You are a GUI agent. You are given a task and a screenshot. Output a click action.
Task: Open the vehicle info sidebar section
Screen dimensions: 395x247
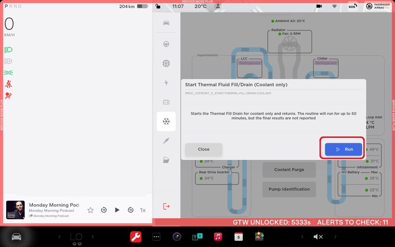click(x=166, y=23)
